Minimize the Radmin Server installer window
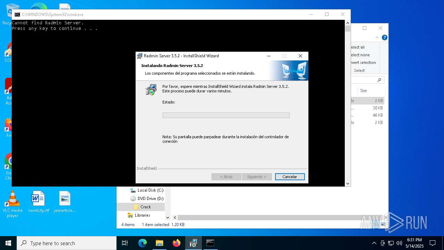Image resolution: width=444 pixels, height=250 pixels. point(269,56)
